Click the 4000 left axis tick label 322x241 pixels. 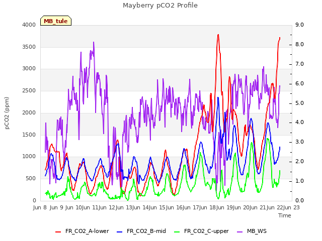point(29,25)
